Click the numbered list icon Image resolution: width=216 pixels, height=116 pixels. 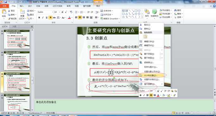[81, 12]
